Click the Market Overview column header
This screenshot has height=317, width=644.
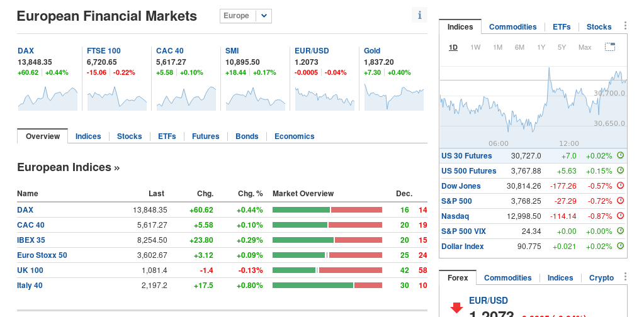(x=303, y=194)
